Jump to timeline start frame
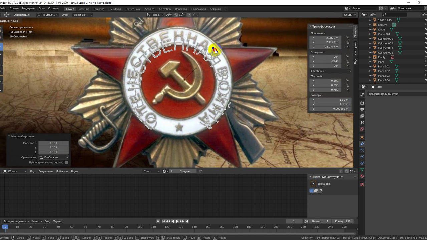 [x=163, y=221]
